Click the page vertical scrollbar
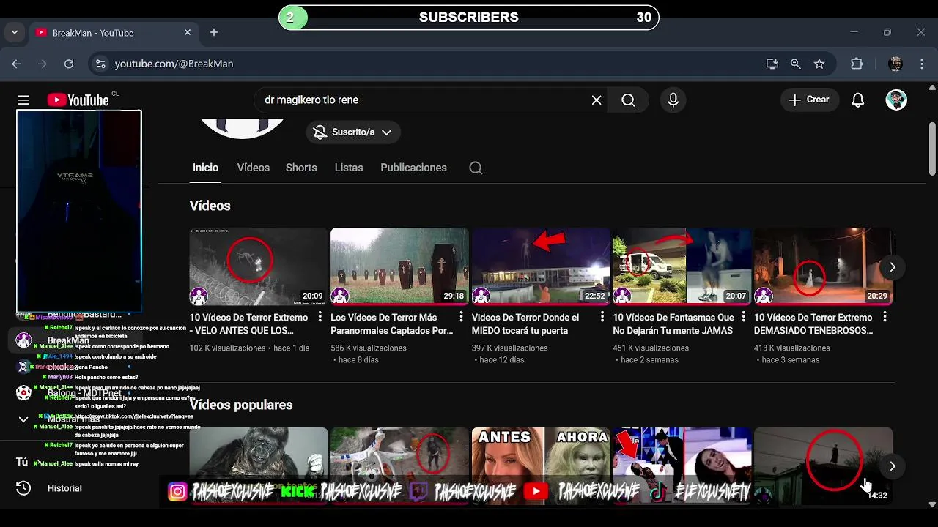Image resolution: width=938 pixels, height=527 pixels. click(x=932, y=149)
